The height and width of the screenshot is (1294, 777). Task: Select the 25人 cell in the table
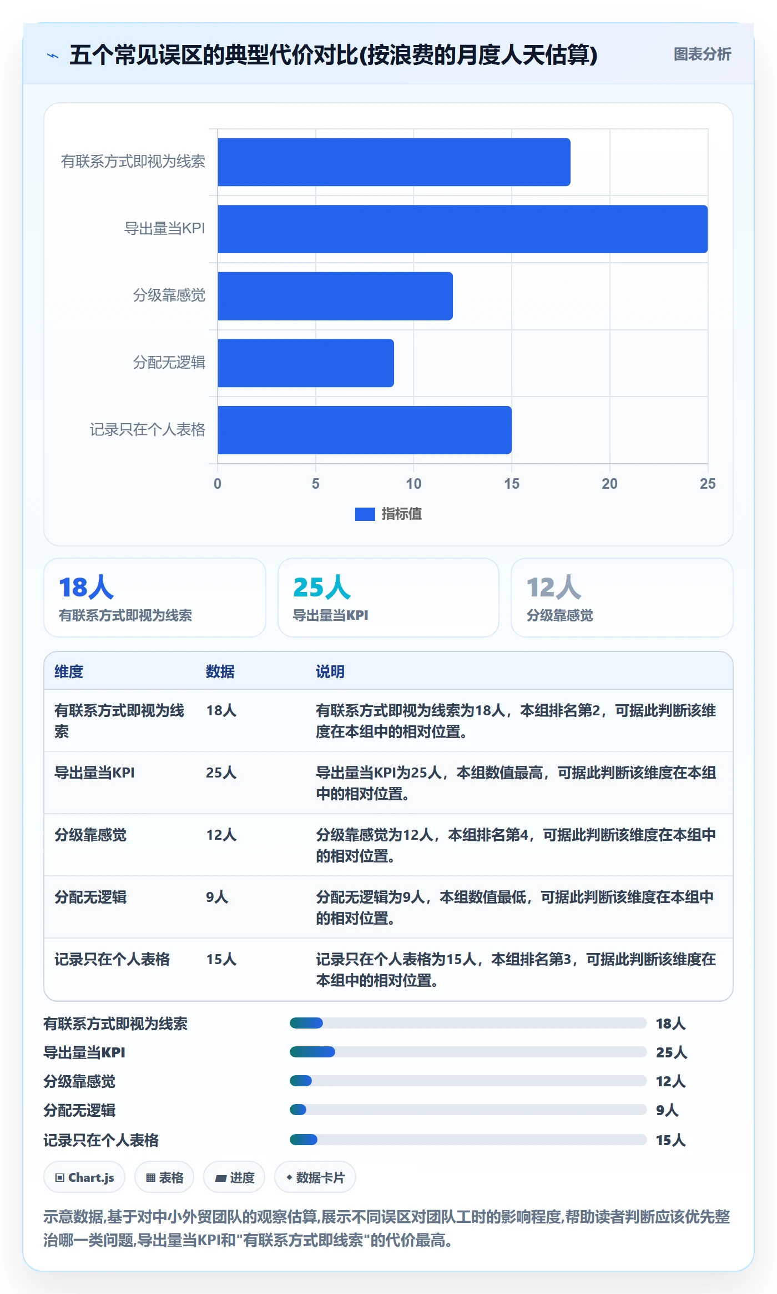pos(221,773)
